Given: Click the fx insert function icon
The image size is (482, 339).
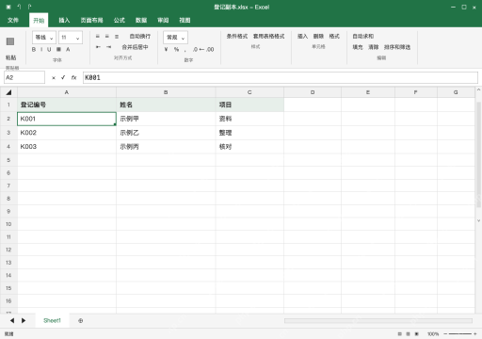Looking at the screenshot, I should [73, 77].
